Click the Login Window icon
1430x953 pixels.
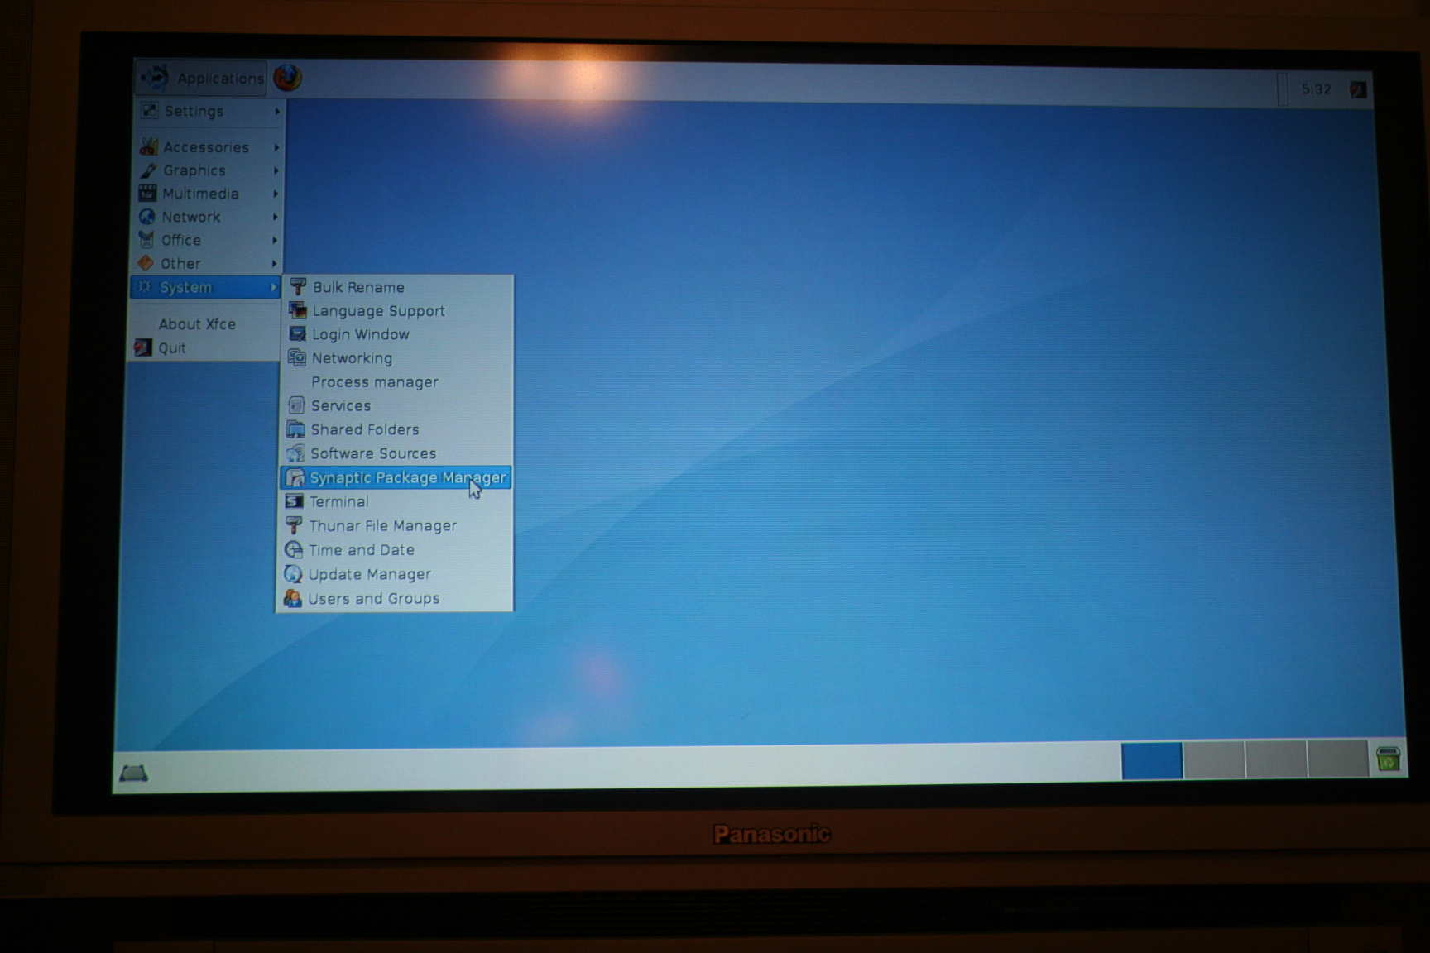coord(297,334)
